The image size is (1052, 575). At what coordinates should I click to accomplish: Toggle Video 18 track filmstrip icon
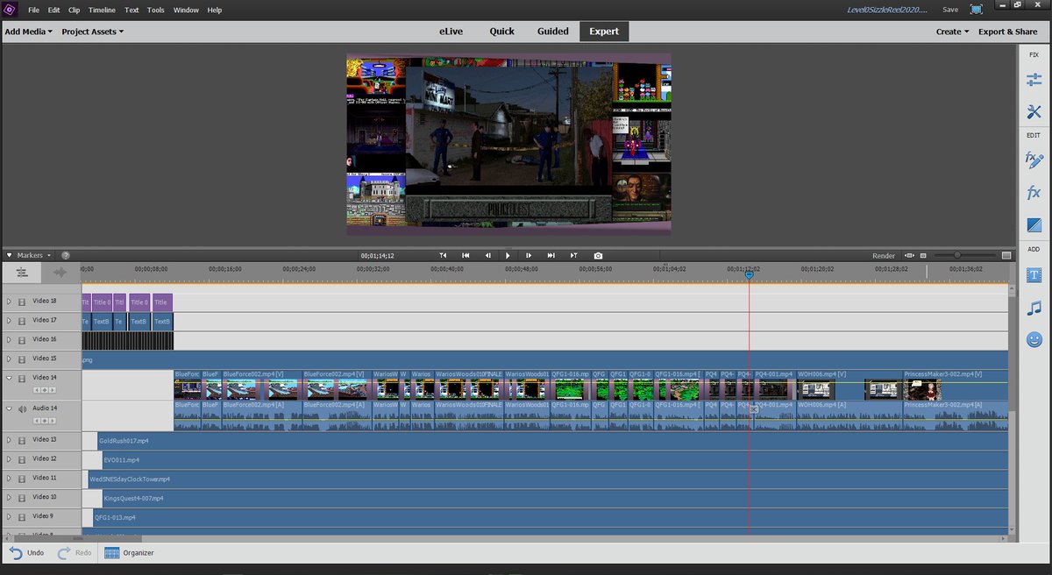pos(22,302)
